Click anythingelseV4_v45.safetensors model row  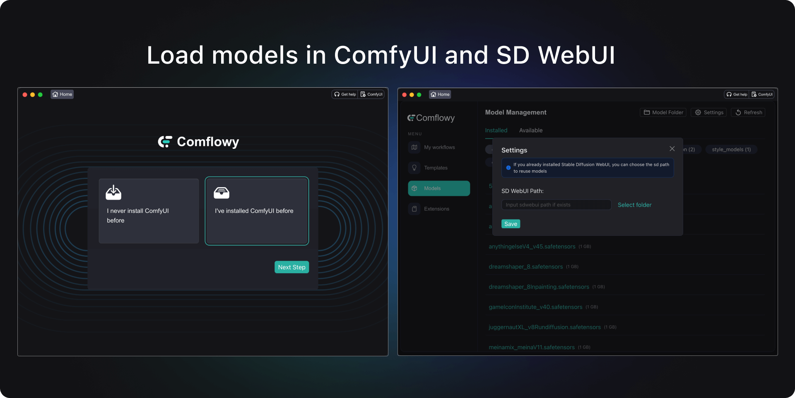(625, 247)
